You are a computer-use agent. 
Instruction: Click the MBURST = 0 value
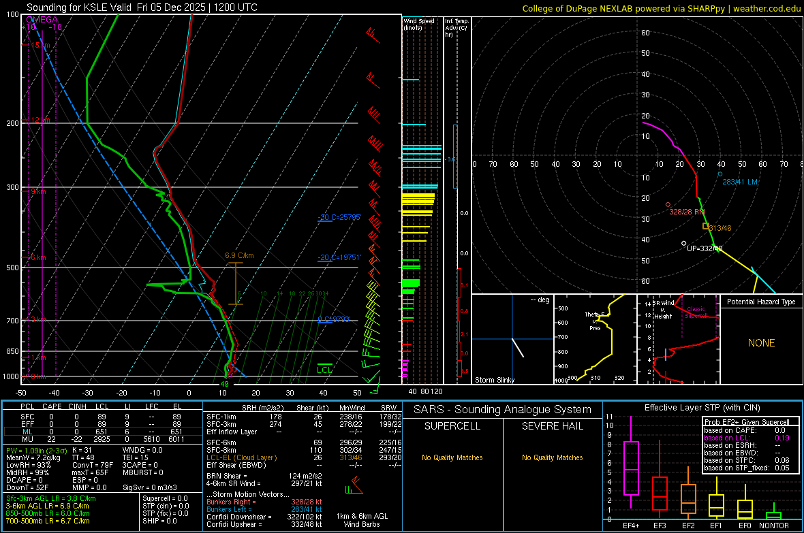[x=142, y=472]
